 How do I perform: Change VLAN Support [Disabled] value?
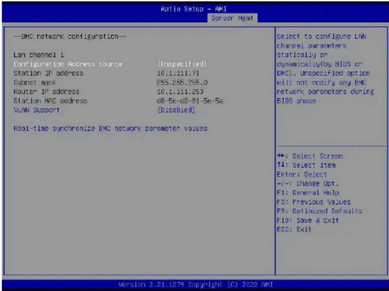(176, 110)
